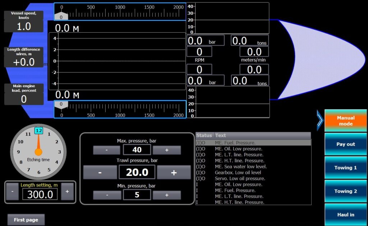This screenshot has height=226, width=368.
Task: Click the bottom wire length slider handle
Action: (x=61, y=105)
